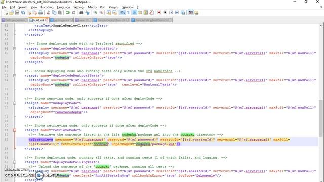324x182 pixels.
Task: Open the ? help menu
Action: point(138,7)
